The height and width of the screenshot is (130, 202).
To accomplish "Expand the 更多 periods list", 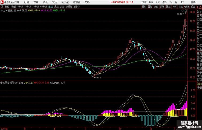I will tap(77, 7).
